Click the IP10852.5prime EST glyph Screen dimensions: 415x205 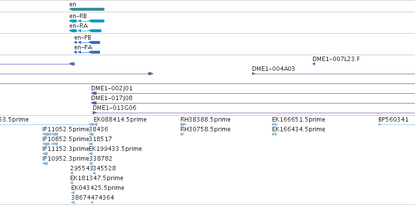pyautogui.click(x=50, y=144)
